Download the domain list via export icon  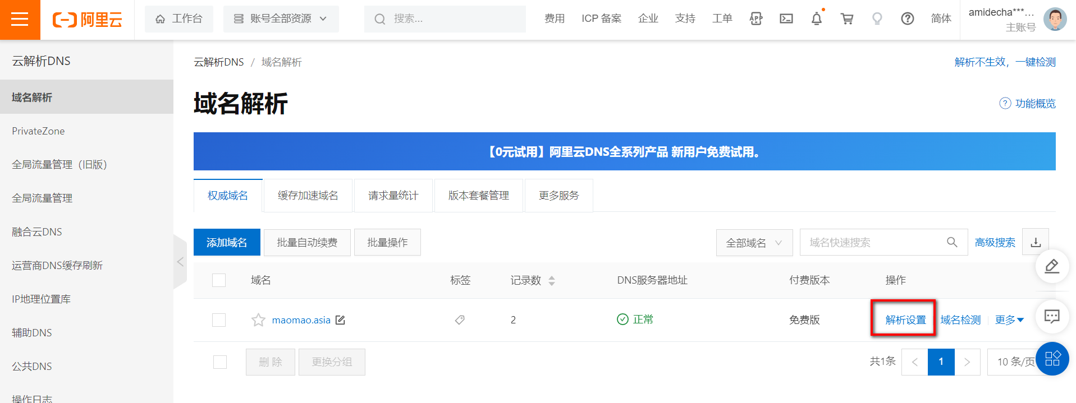[1036, 243]
